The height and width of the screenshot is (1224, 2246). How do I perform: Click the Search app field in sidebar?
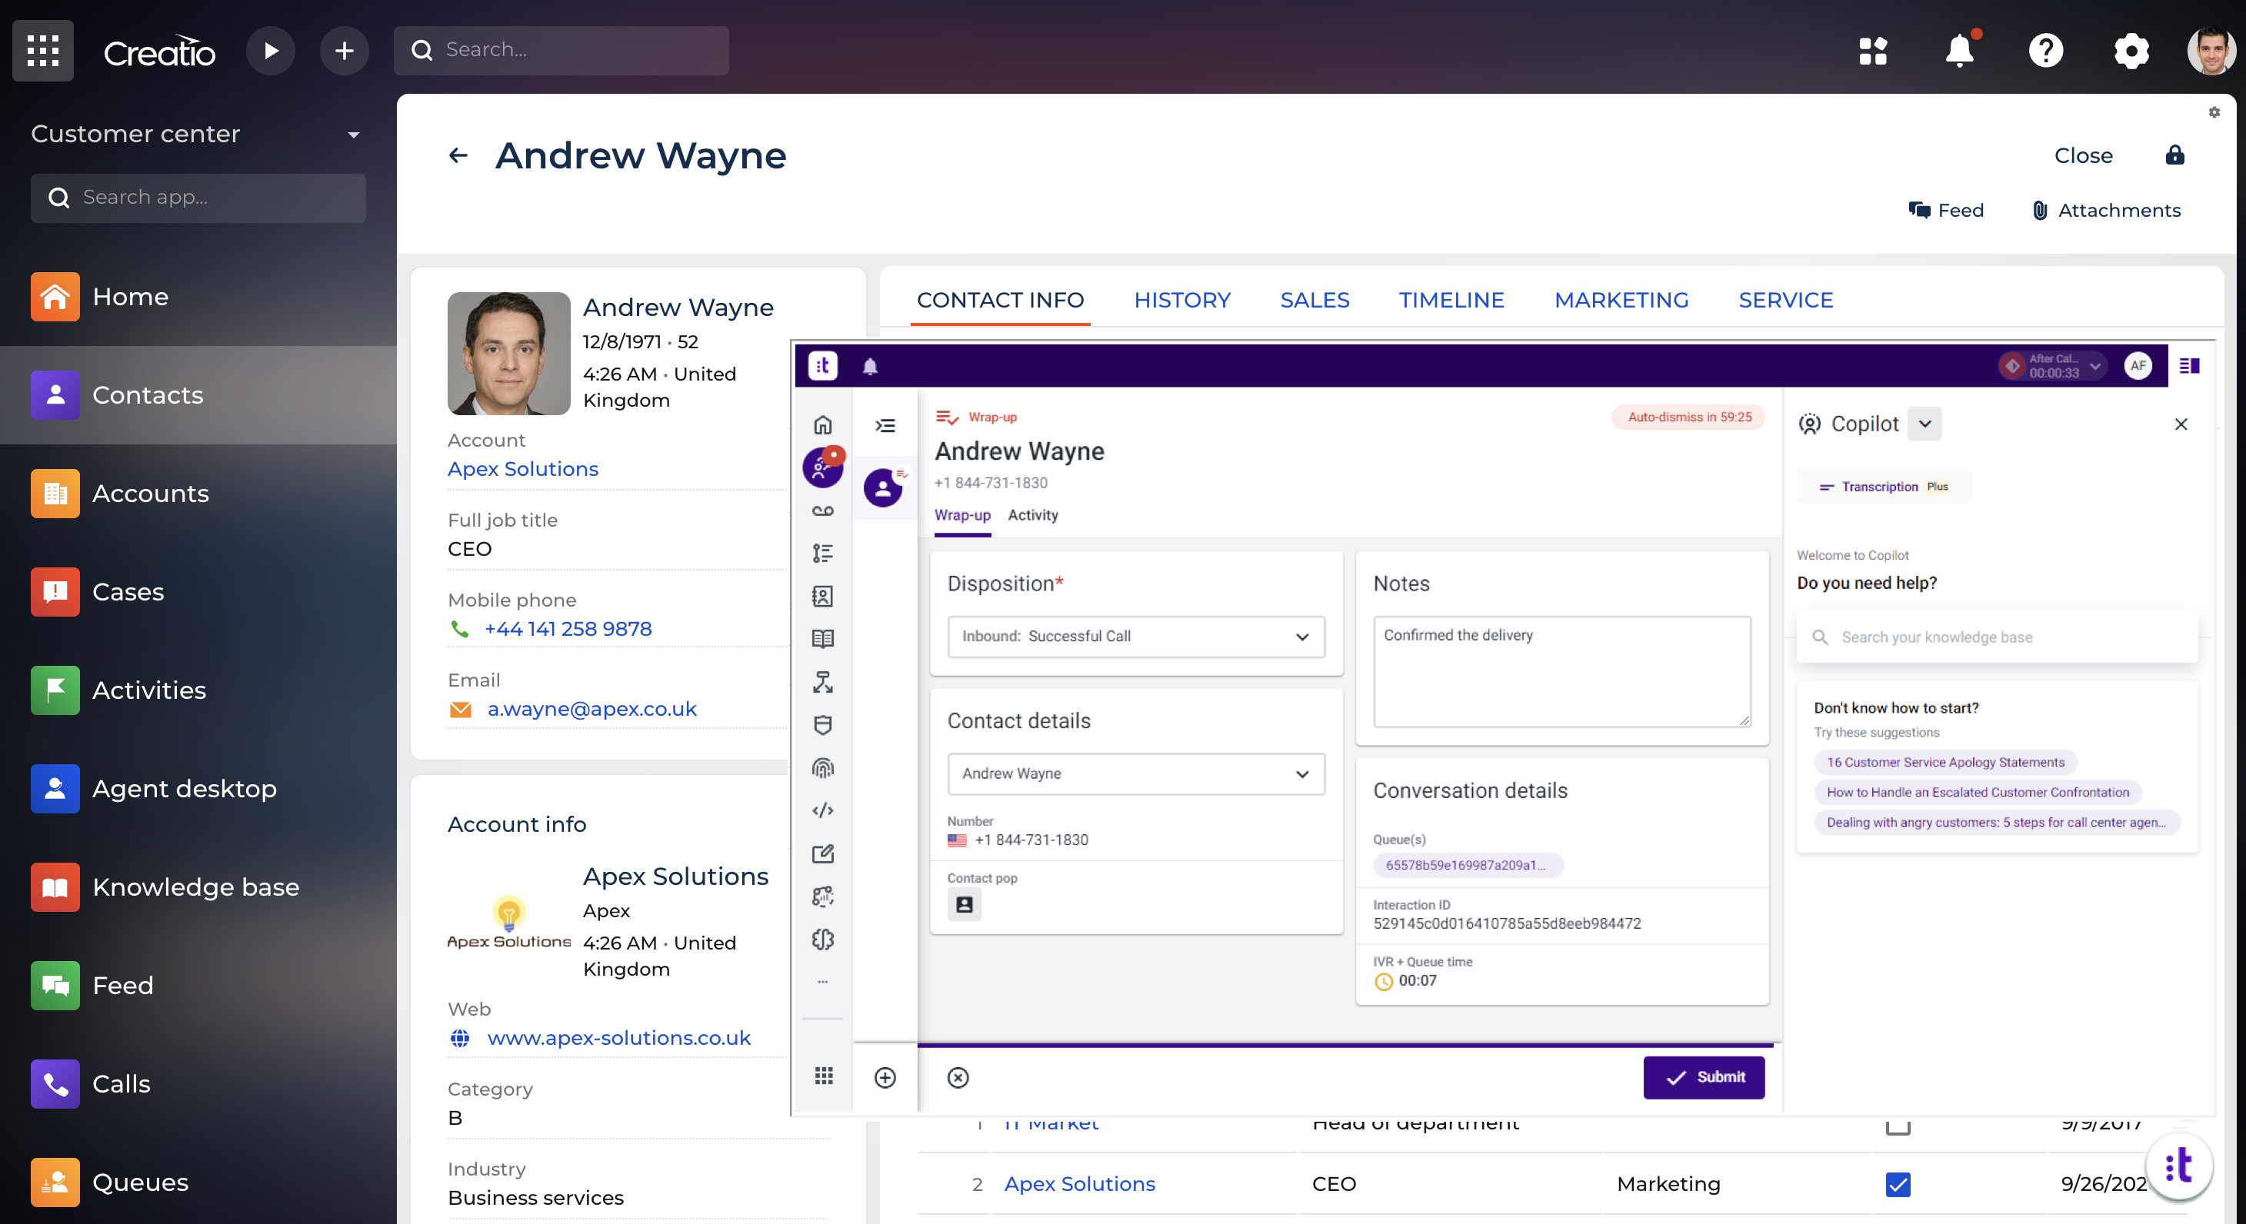pos(198,198)
